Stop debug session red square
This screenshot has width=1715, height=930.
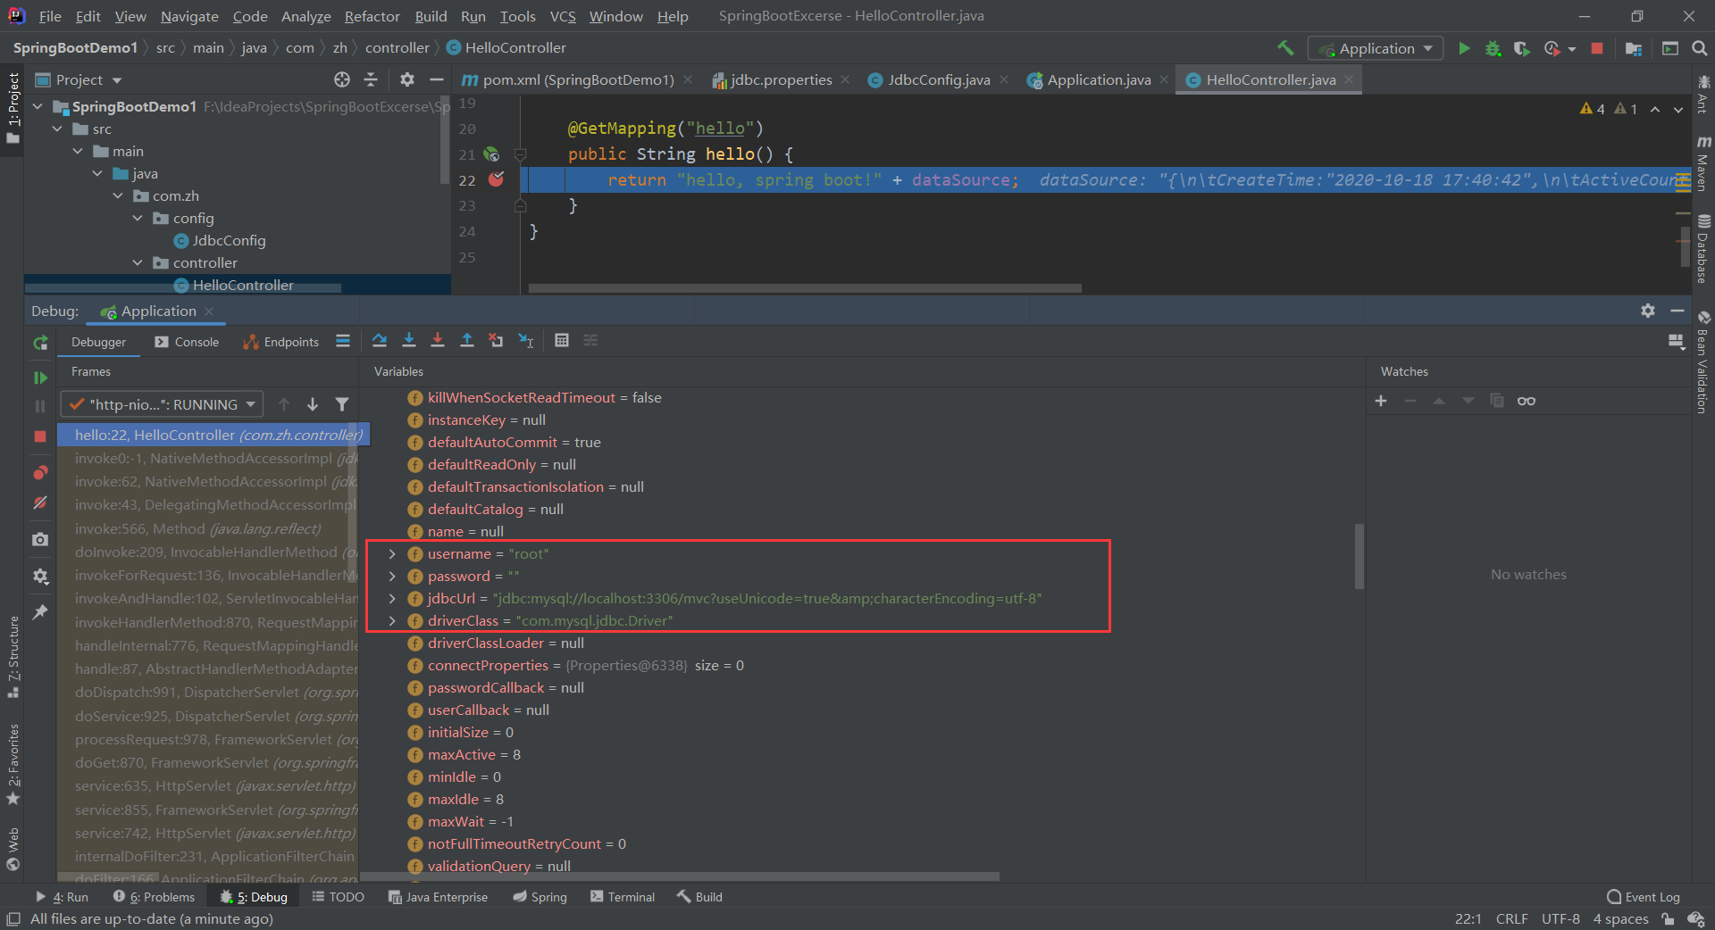pos(40,436)
